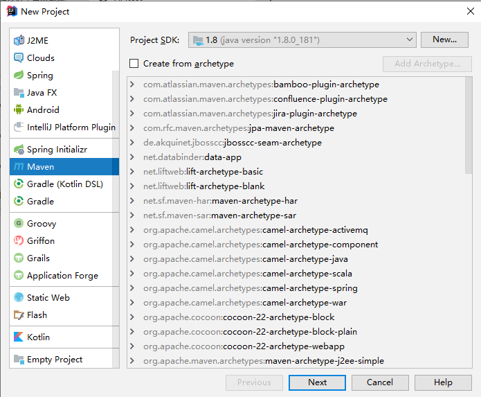Click the Maven 'm' icon
Viewport: 481px width, 397px height.
(19, 166)
